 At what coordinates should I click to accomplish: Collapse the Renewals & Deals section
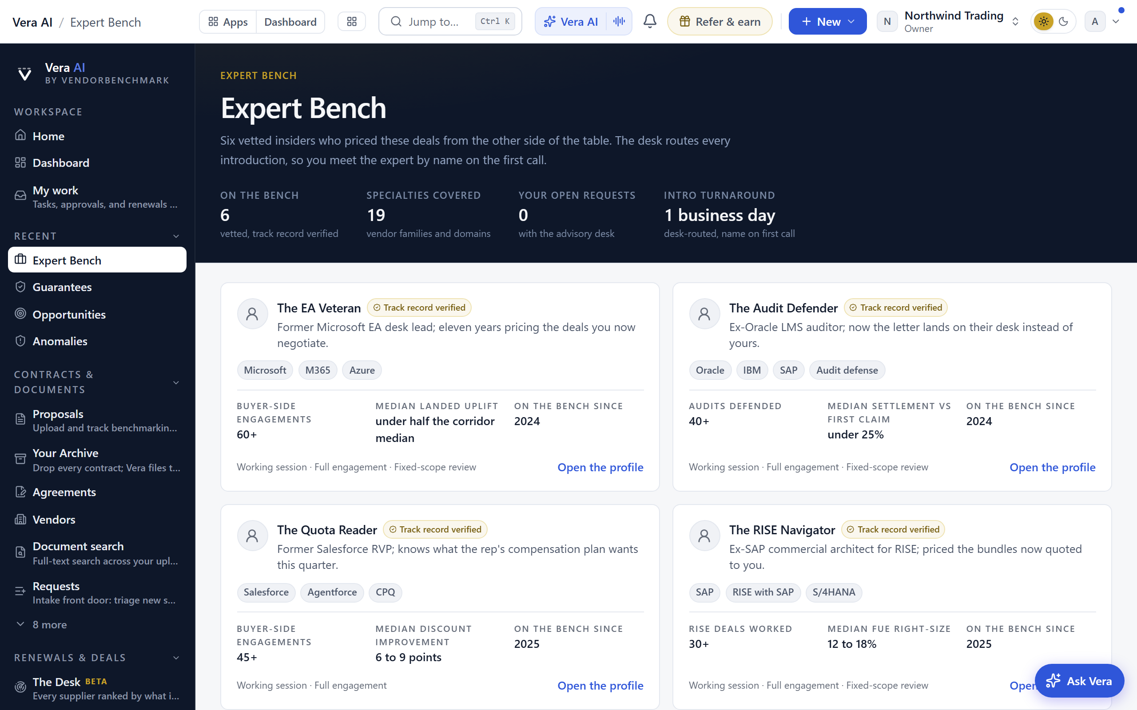(x=176, y=657)
